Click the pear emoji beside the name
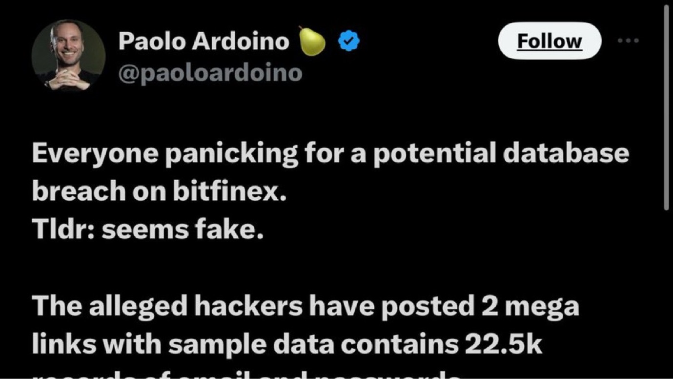This screenshot has height=379, width=673. (x=312, y=42)
